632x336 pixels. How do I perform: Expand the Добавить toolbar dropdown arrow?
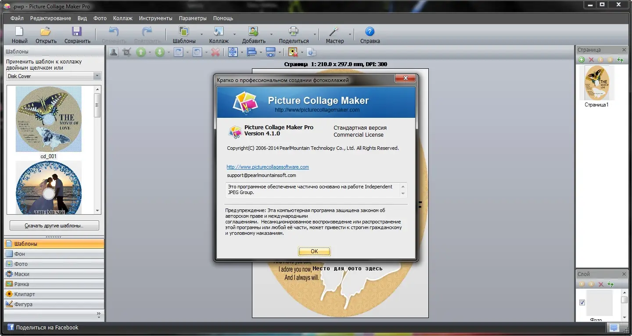coord(271,34)
